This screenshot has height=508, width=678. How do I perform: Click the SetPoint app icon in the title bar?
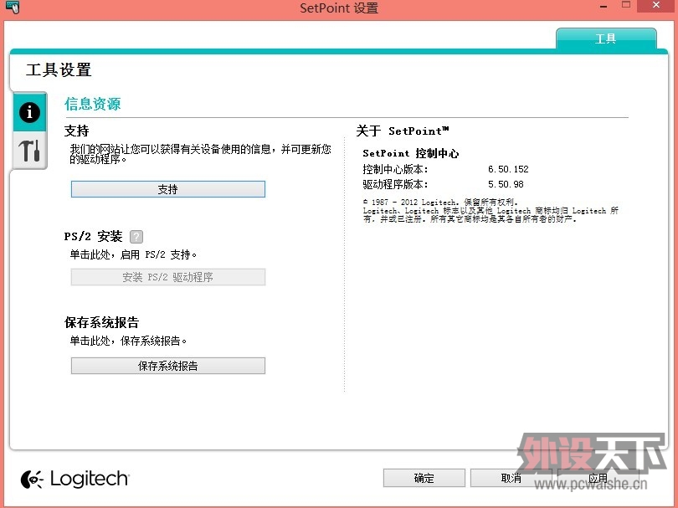pyautogui.click(x=12, y=7)
